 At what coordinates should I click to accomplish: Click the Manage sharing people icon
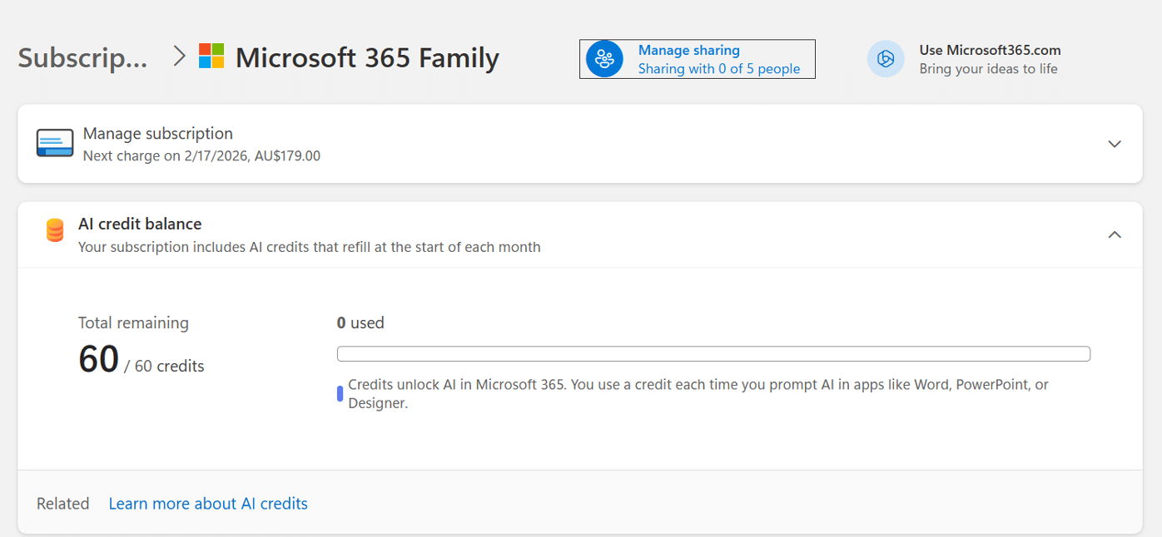tap(604, 59)
